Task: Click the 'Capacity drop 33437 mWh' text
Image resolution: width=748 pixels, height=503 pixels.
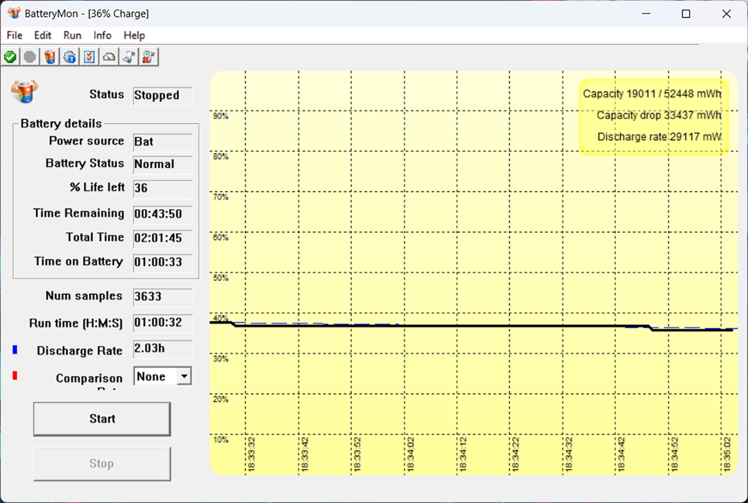Action: coord(659,115)
